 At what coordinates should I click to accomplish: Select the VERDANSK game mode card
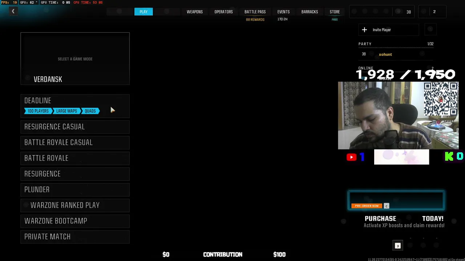pos(75,58)
